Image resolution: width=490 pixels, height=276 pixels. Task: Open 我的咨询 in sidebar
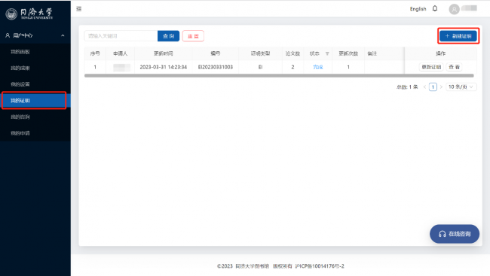click(x=20, y=117)
